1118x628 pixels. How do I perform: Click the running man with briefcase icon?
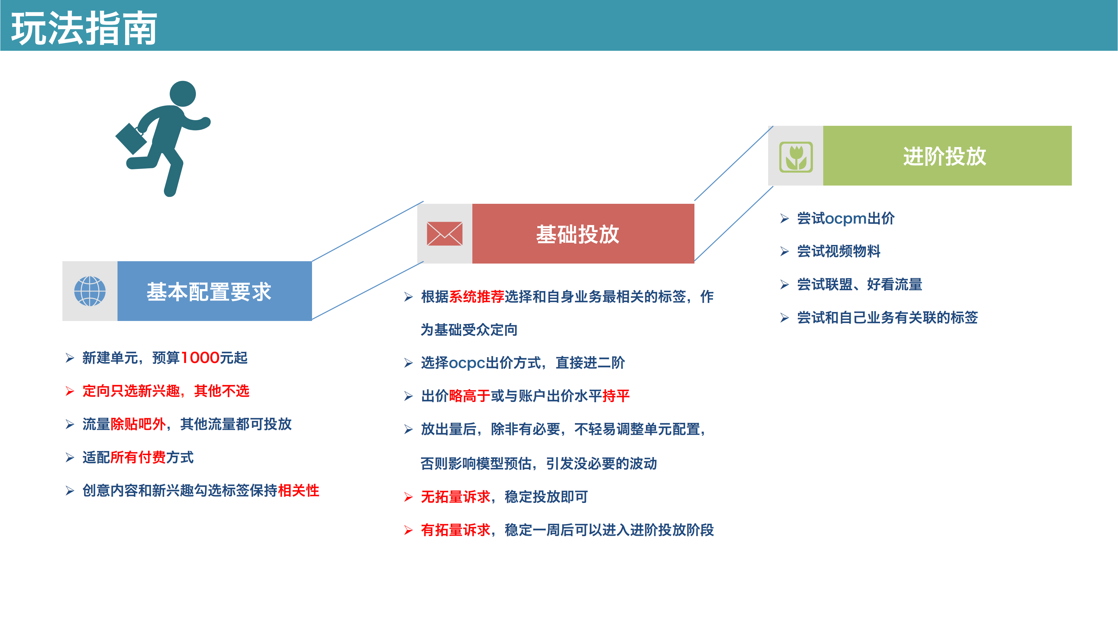coord(163,138)
